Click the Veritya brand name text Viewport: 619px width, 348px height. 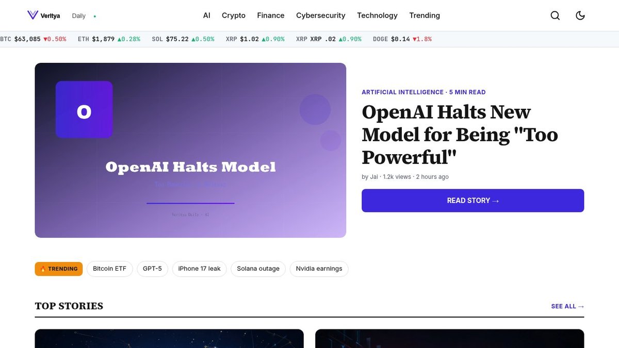point(51,16)
